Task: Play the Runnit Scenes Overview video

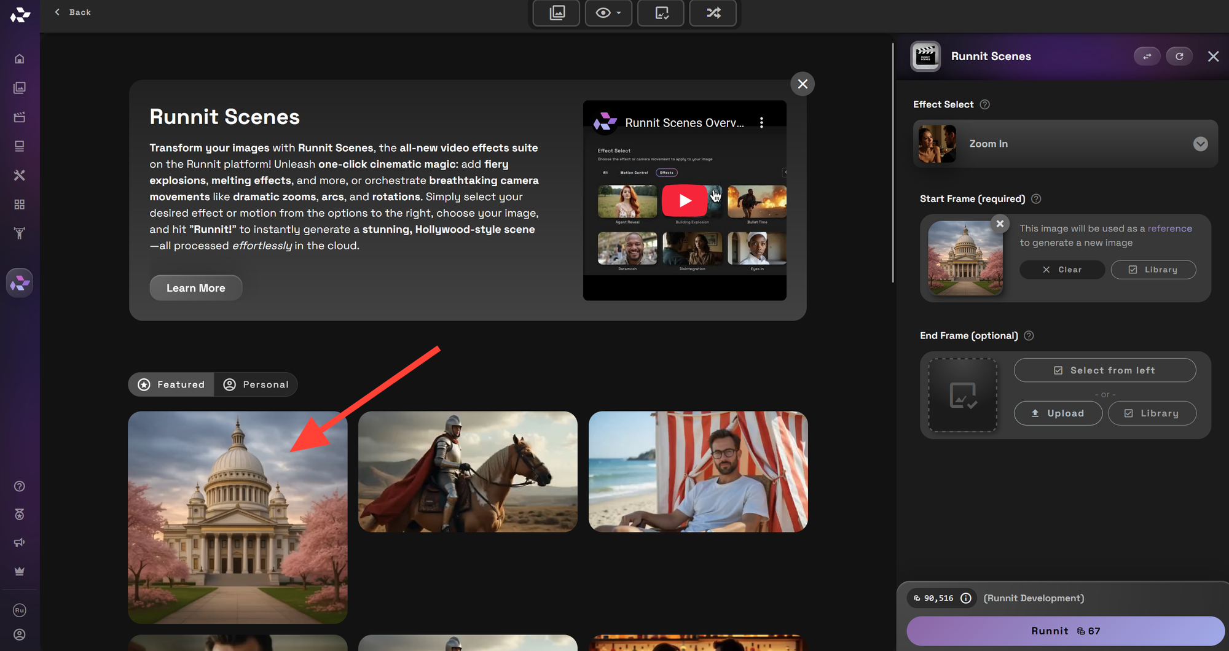Action: click(685, 201)
